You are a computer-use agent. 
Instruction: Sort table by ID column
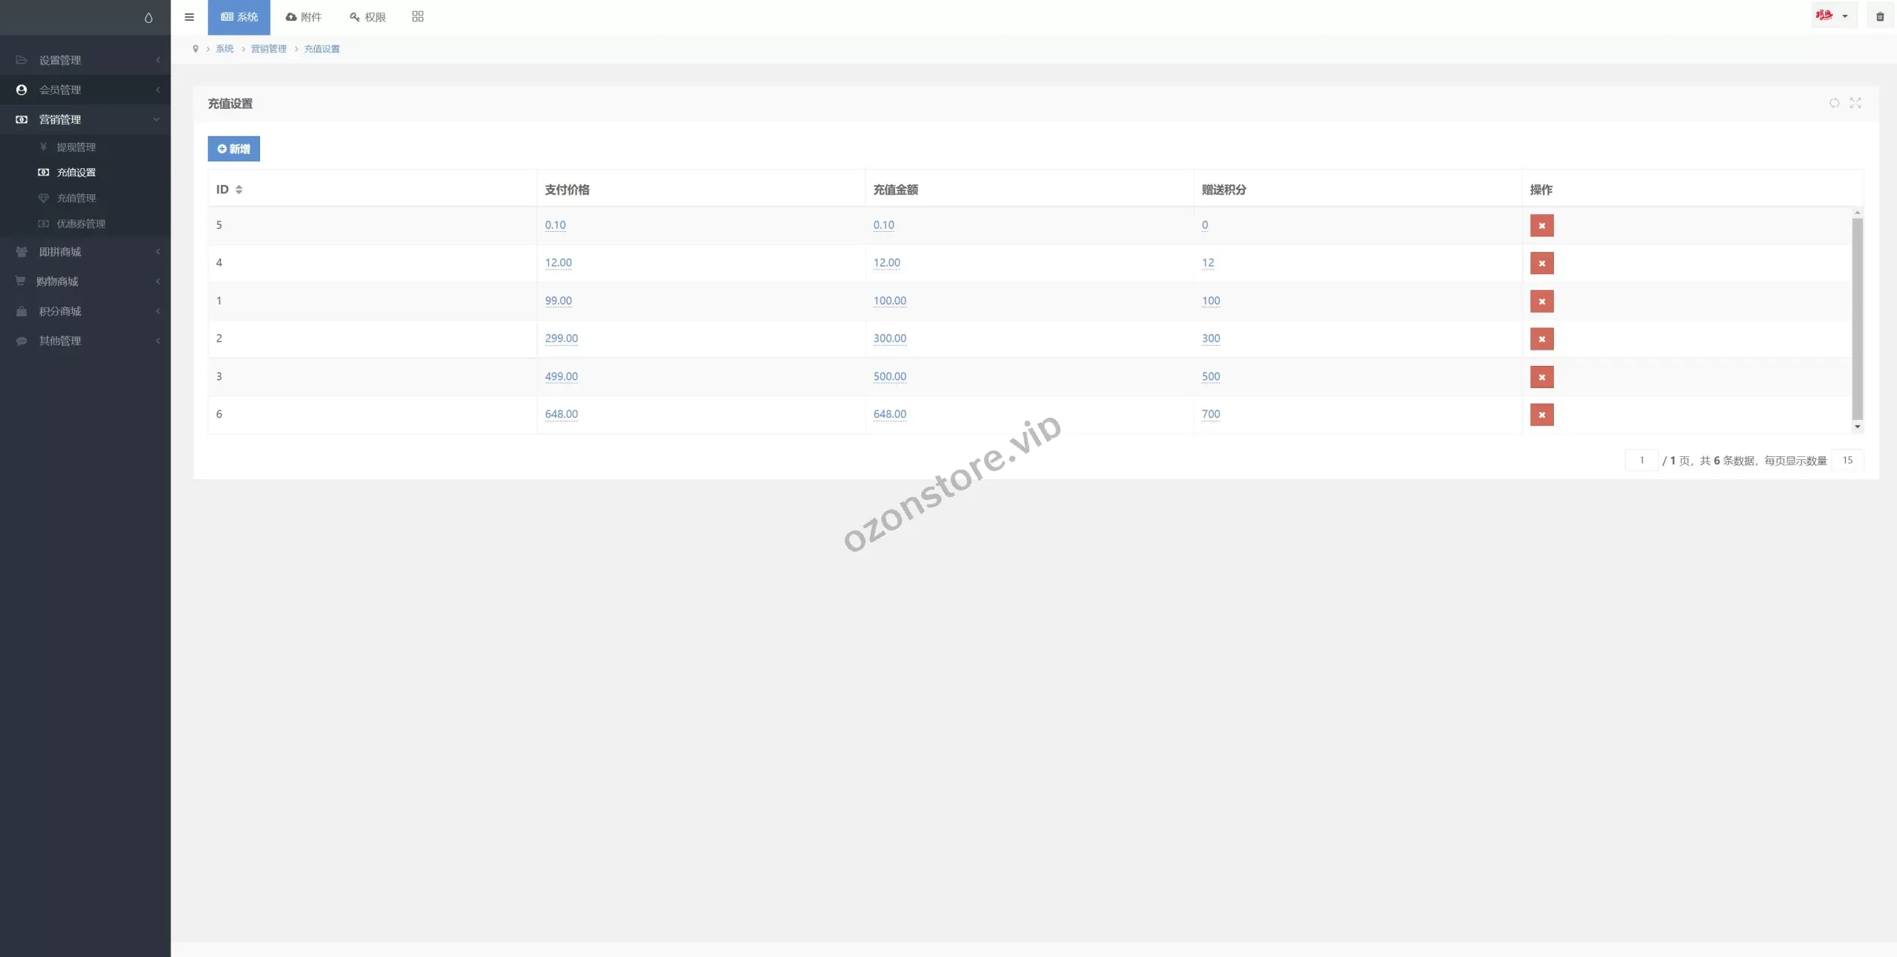click(x=239, y=190)
